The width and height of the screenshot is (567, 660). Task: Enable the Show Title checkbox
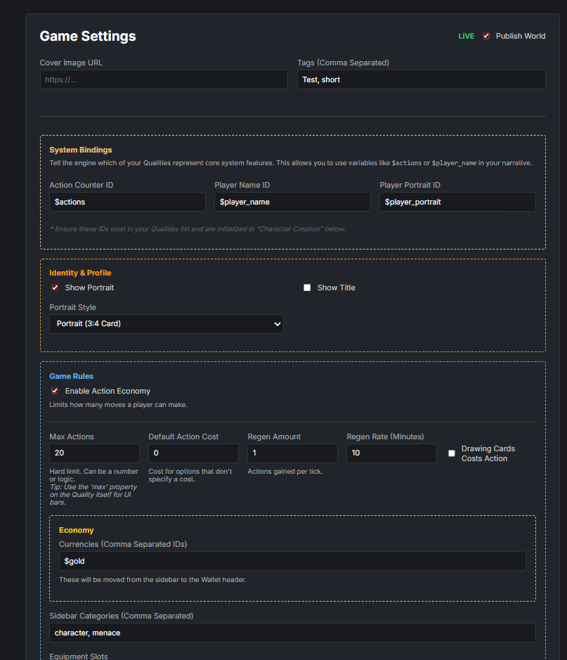pyautogui.click(x=307, y=287)
